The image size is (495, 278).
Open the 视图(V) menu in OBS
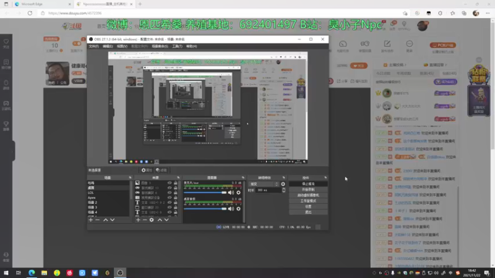(x=122, y=46)
